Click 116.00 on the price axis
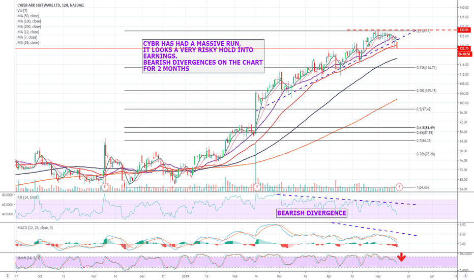Screen dimensions: 474x280 click(x=464, y=65)
